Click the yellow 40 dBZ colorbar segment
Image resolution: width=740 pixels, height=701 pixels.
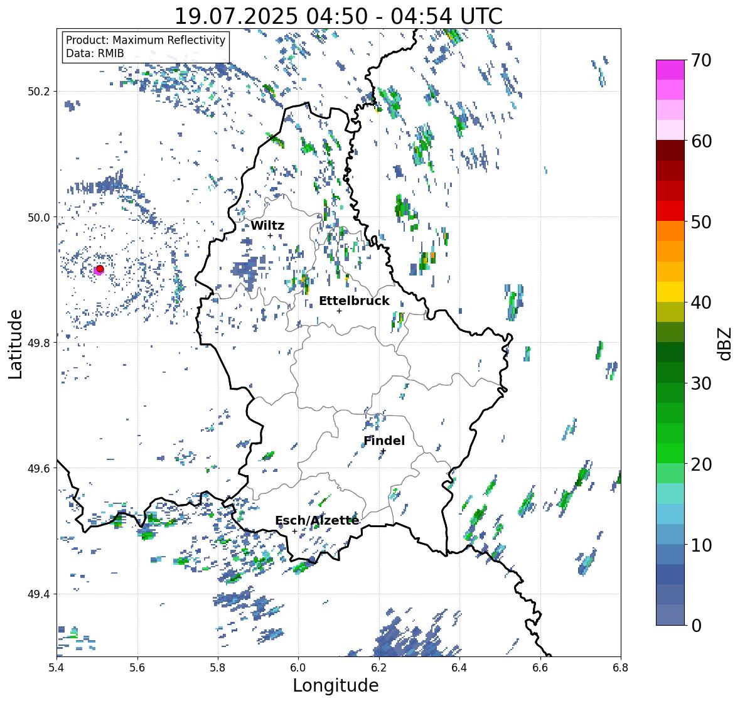670,292
